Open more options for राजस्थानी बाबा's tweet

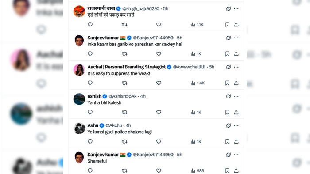click(x=236, y=9)
